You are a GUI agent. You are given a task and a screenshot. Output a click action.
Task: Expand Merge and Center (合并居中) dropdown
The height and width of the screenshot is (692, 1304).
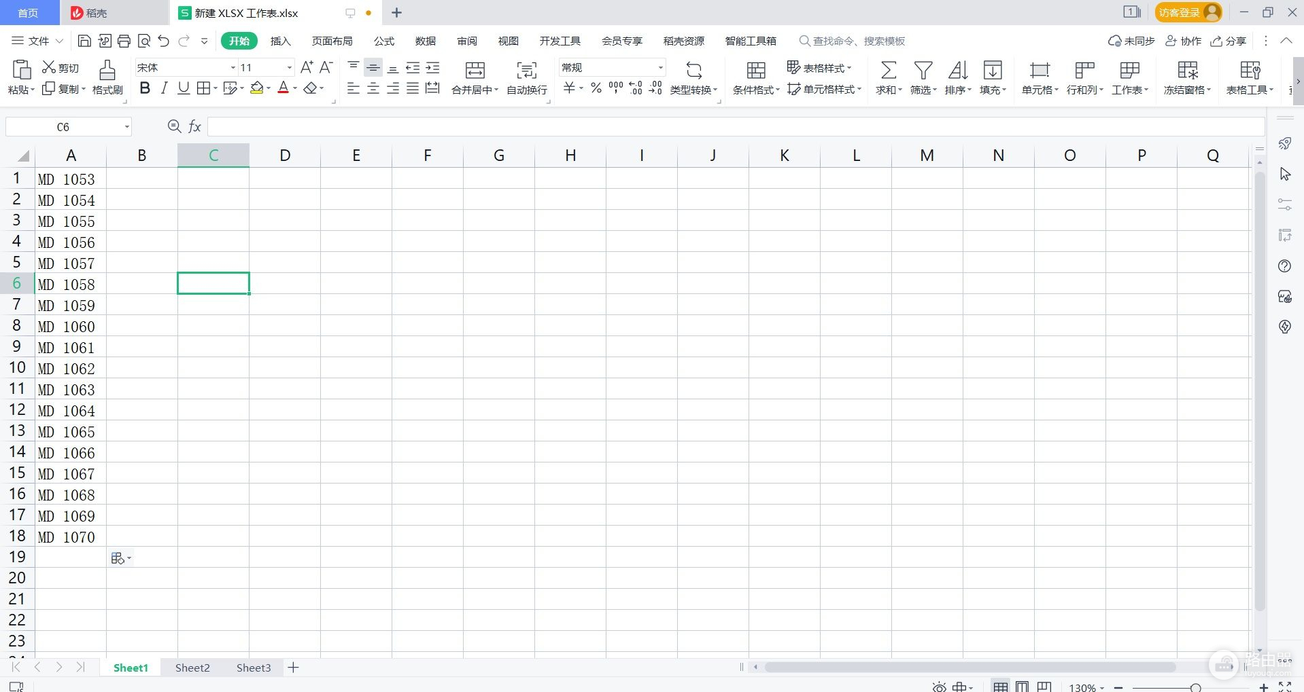pos(496,90)
